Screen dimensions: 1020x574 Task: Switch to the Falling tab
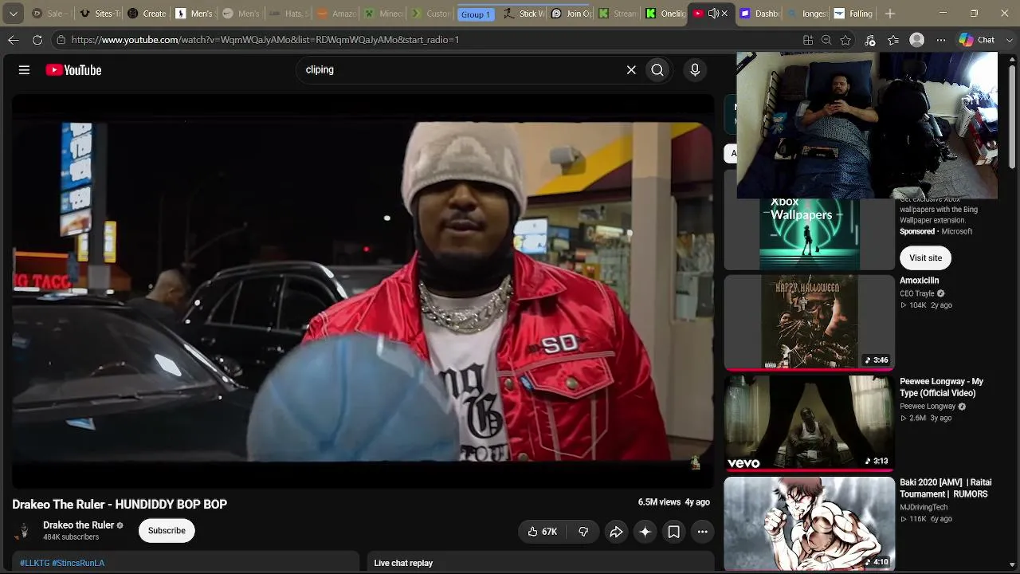tap(853, 14)
